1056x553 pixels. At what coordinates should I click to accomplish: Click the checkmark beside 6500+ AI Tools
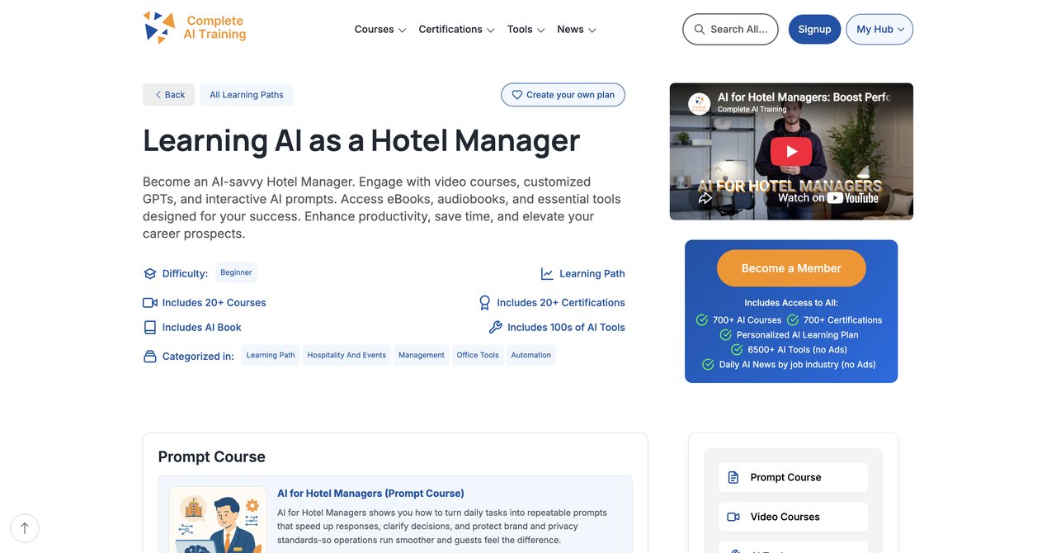(737, 350)
